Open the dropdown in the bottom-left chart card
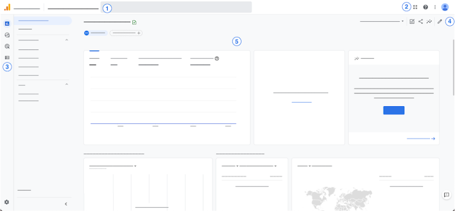The width and height of the screenshot is (456, 217). (x=135, y=166)
